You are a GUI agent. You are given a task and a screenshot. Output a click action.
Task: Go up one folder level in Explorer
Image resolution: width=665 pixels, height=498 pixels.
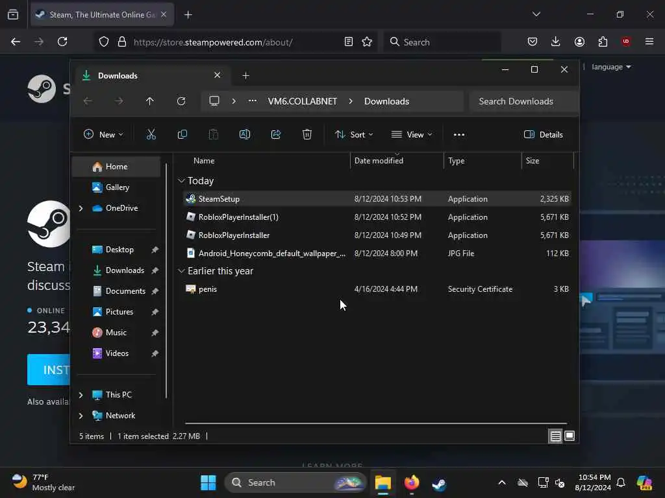[x=150, y=101]
